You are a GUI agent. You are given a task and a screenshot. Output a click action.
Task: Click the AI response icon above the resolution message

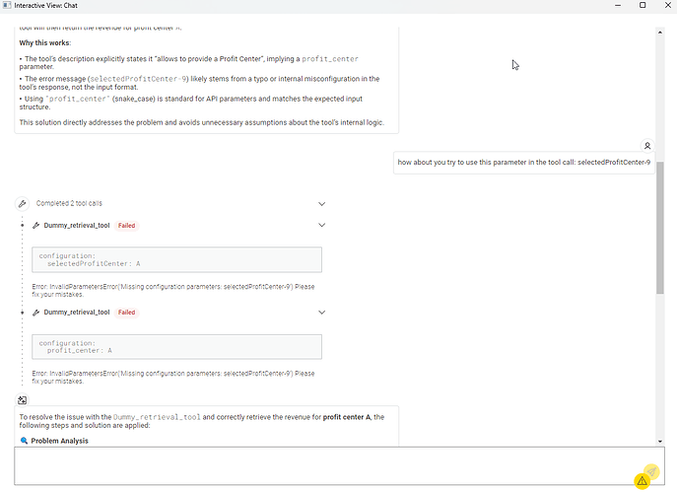tap(23, 400)
